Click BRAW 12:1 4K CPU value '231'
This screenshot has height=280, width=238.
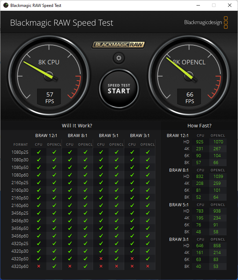coord(200,149)
